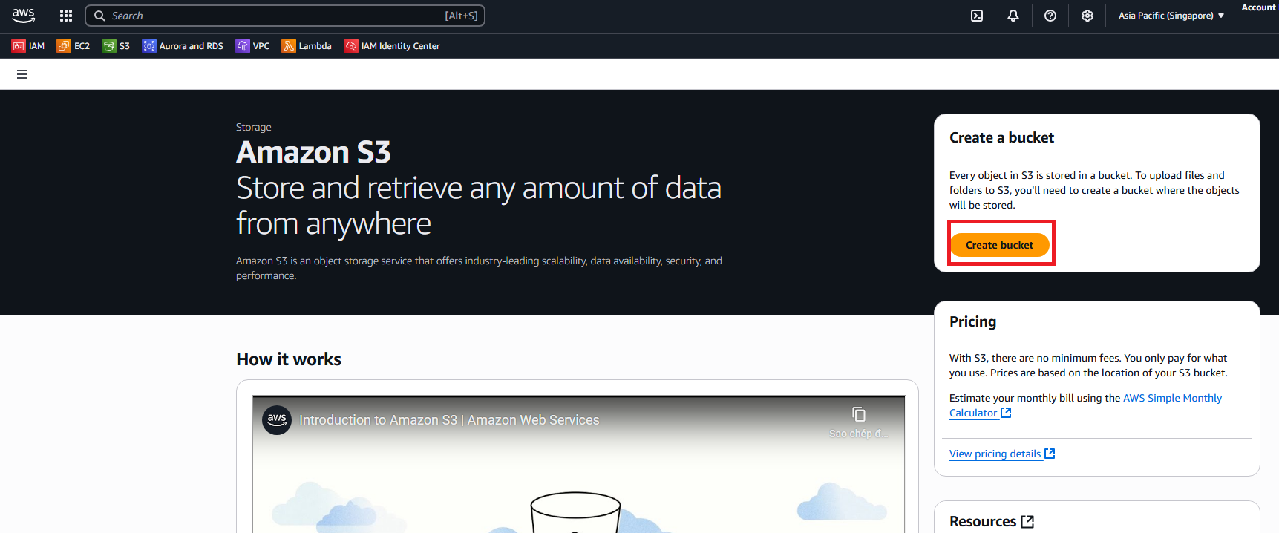Click the console search field
Viewport: 1279px width, 533px height.
[x=285, y=16]
